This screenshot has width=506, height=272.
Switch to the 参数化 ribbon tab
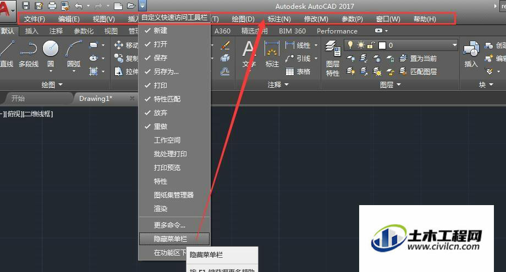click(x=84, y=31)
